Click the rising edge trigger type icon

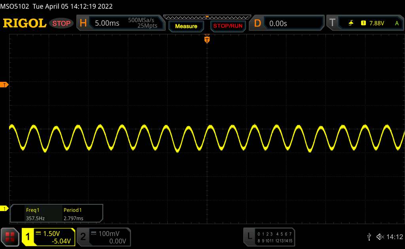pyautogui.click(x=351, y=23)
